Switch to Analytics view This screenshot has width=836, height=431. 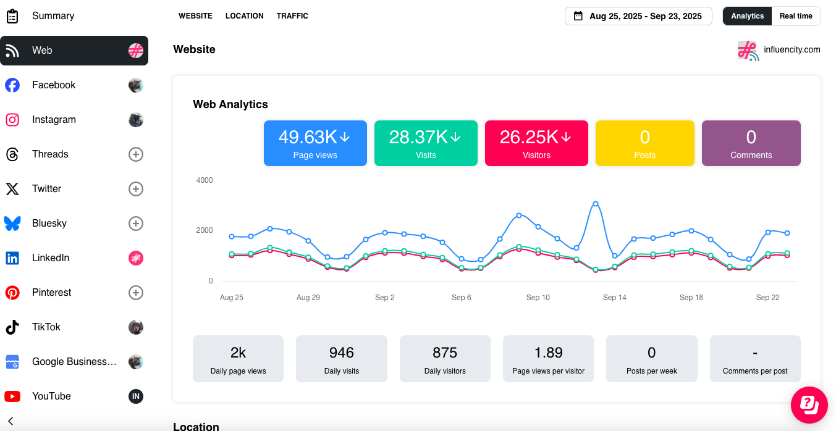click(748, 16)
